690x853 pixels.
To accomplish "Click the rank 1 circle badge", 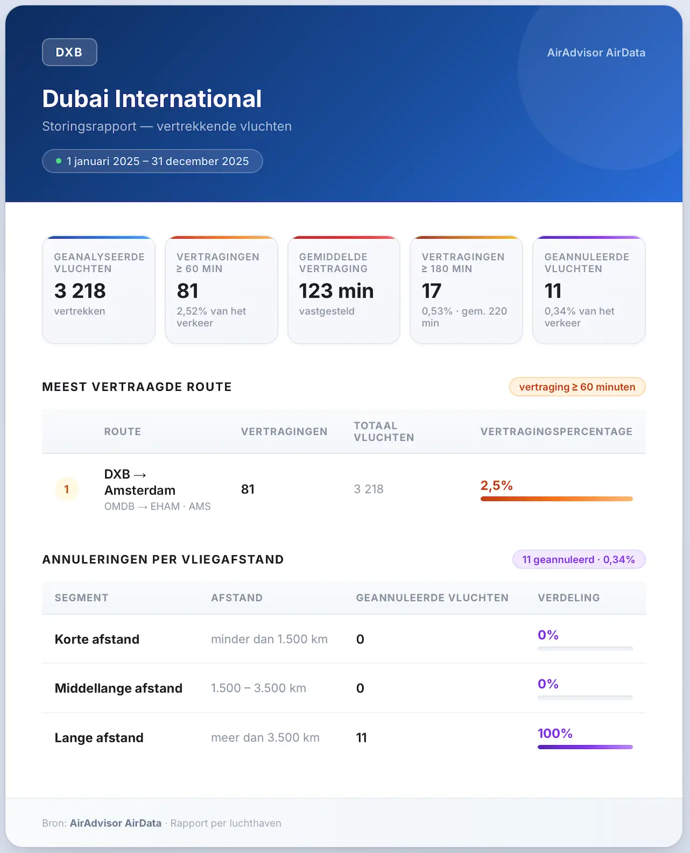I will [67, 489].
